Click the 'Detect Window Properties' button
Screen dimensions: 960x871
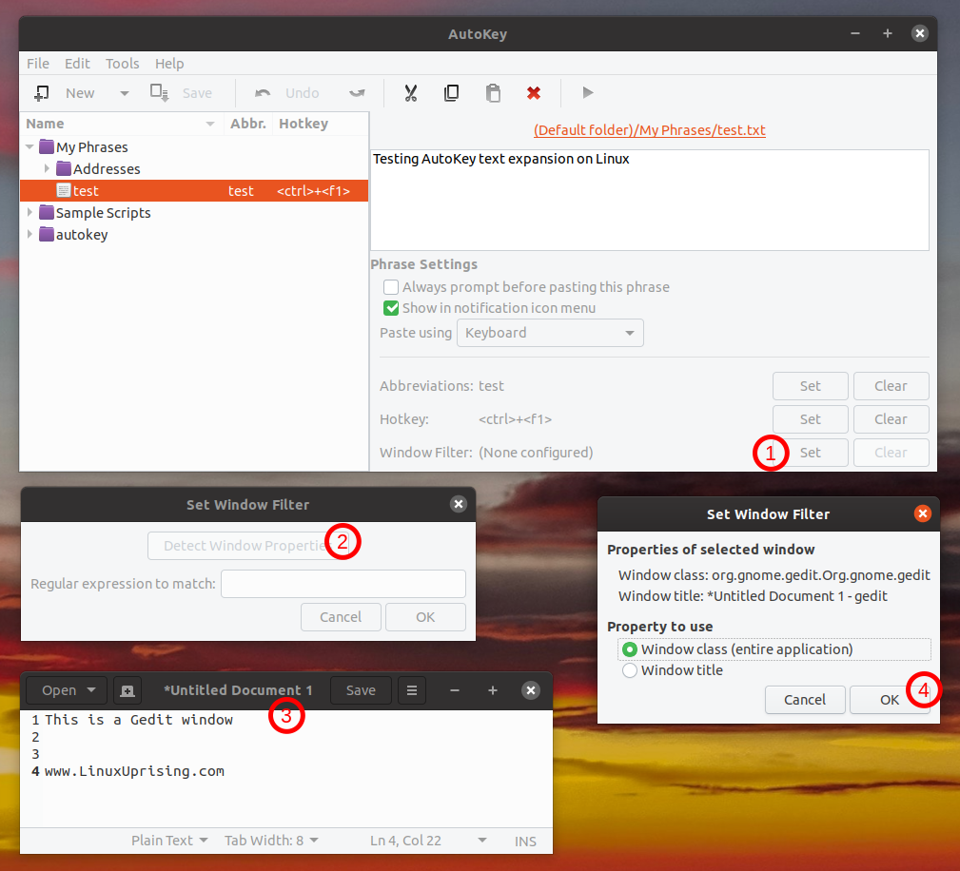pyautogui.click(x=247, y=546)
